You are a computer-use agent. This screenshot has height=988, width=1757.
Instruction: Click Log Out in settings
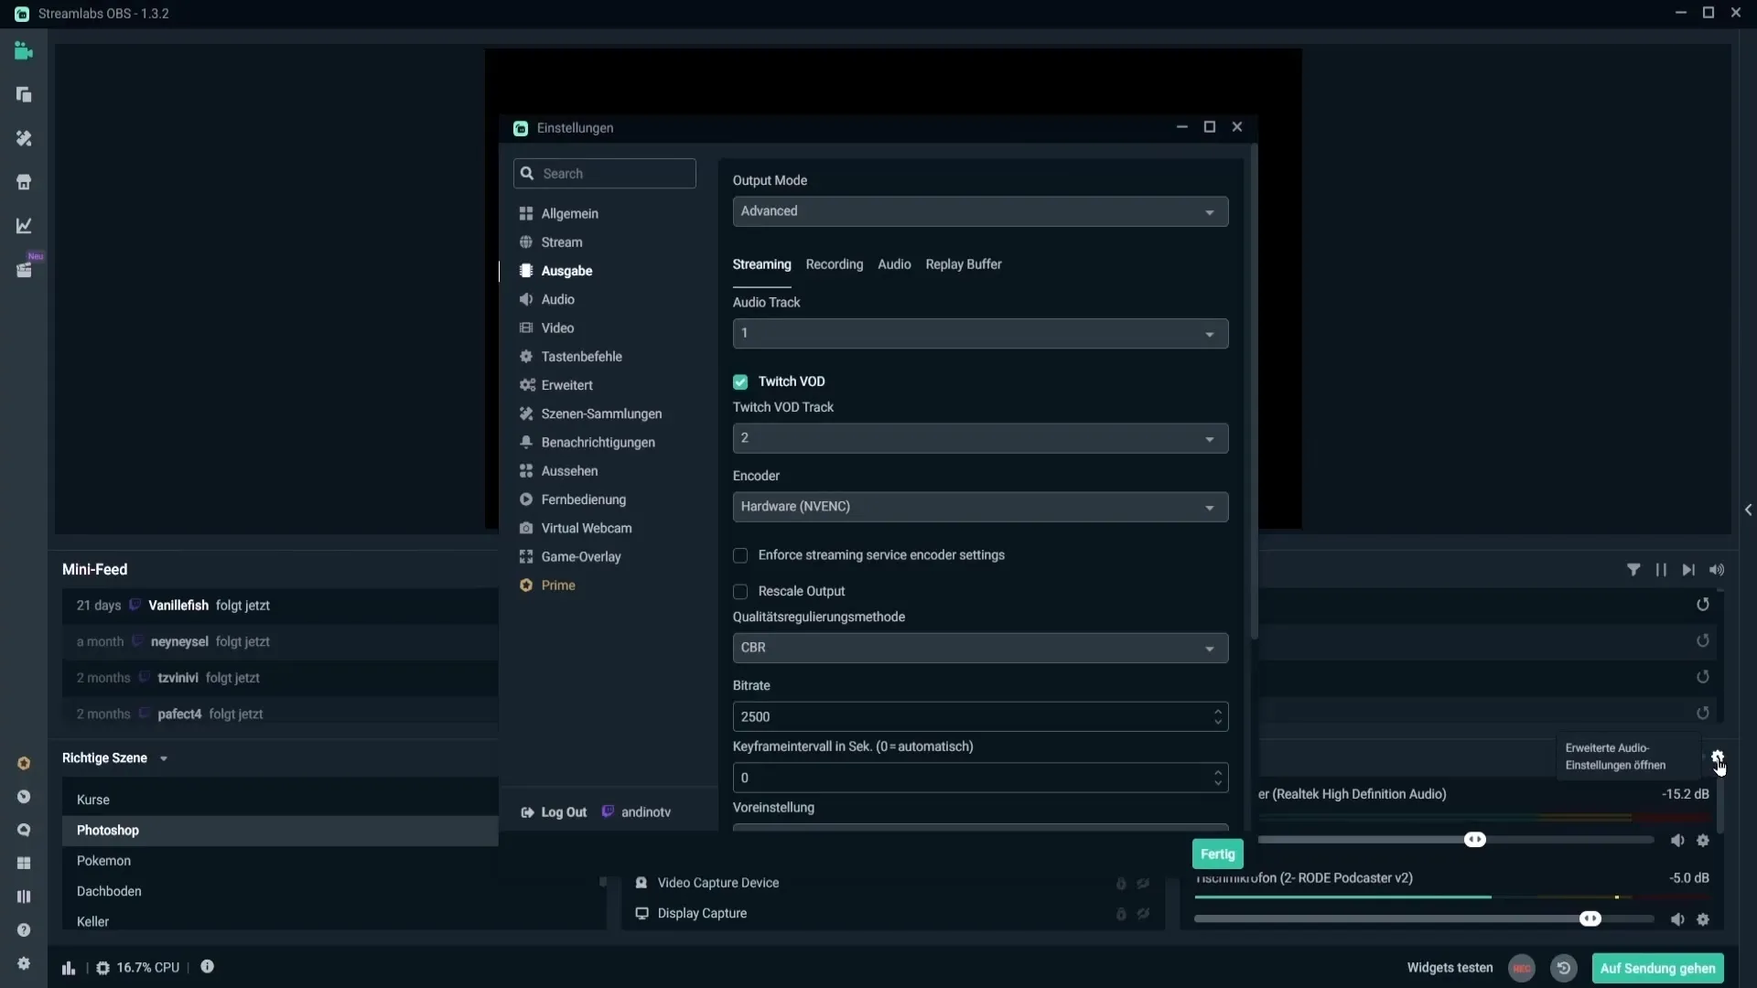[554, 812]
